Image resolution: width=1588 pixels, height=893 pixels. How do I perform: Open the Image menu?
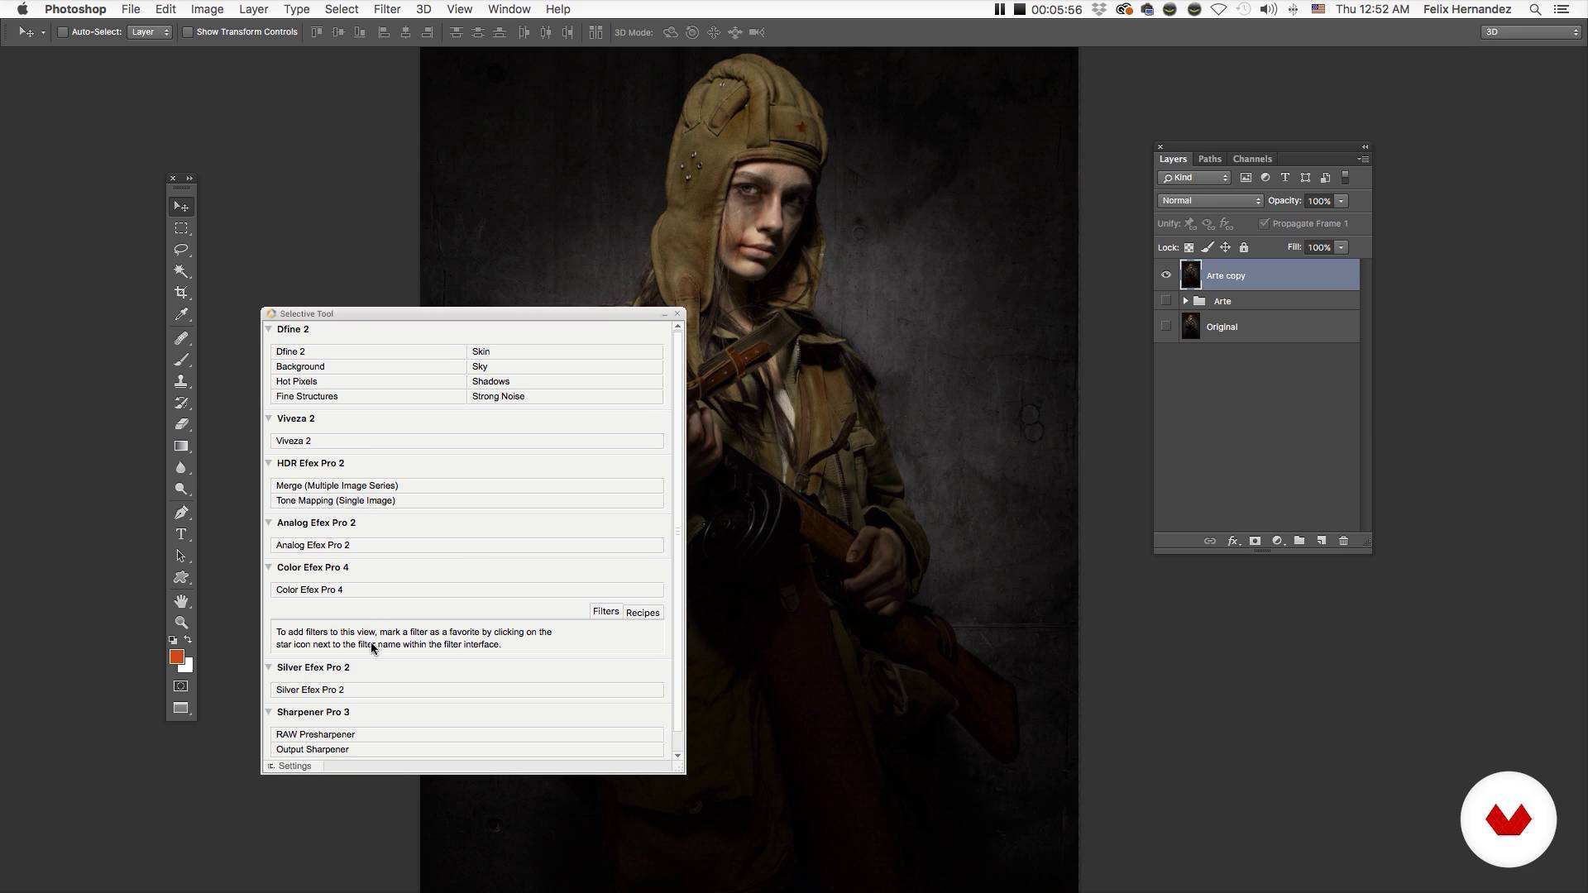pos(207,9)
